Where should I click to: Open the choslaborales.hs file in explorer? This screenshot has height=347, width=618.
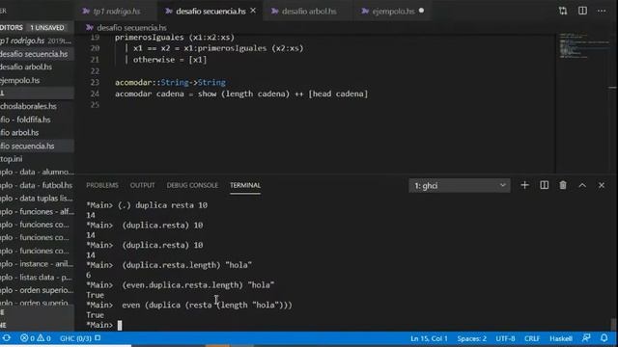tap(37, 106)
